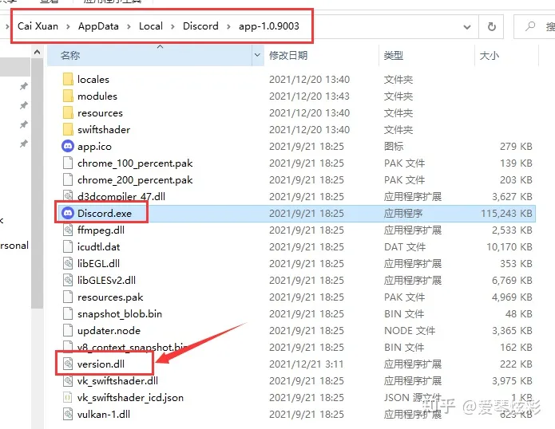
Task: Select the chrome_200_percent.pak file icon
Action: (x=68, y=179)
